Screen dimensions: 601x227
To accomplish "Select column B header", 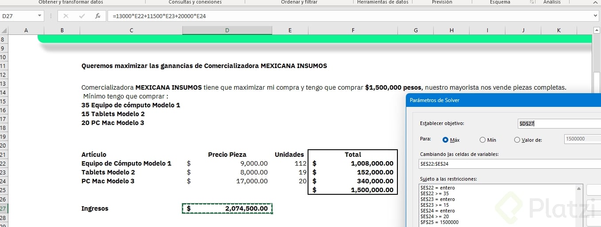I will [62, 30].
